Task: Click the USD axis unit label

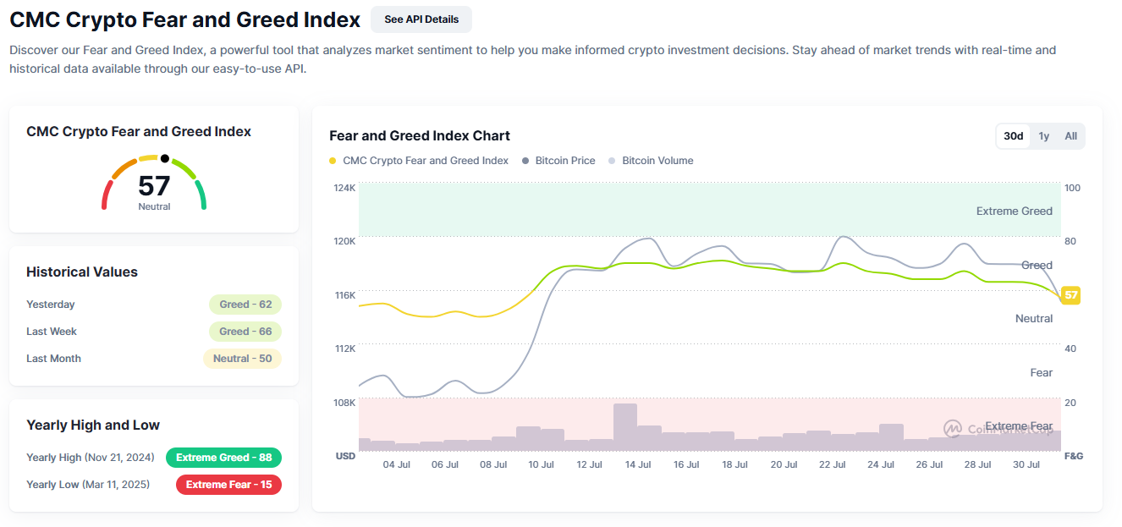Action: point(345,457)
